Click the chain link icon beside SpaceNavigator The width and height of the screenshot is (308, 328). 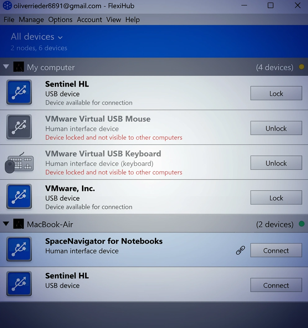click(240, 250)
